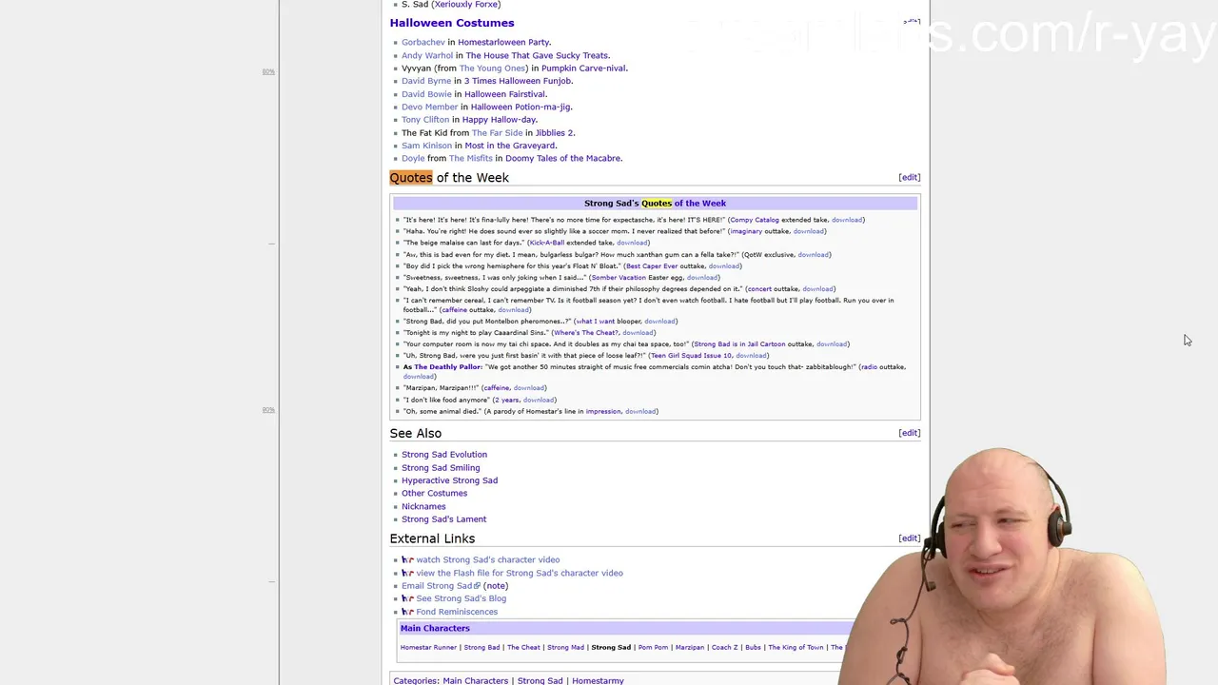Open the 'Strong Sad Evolution' link

point(444,455)
